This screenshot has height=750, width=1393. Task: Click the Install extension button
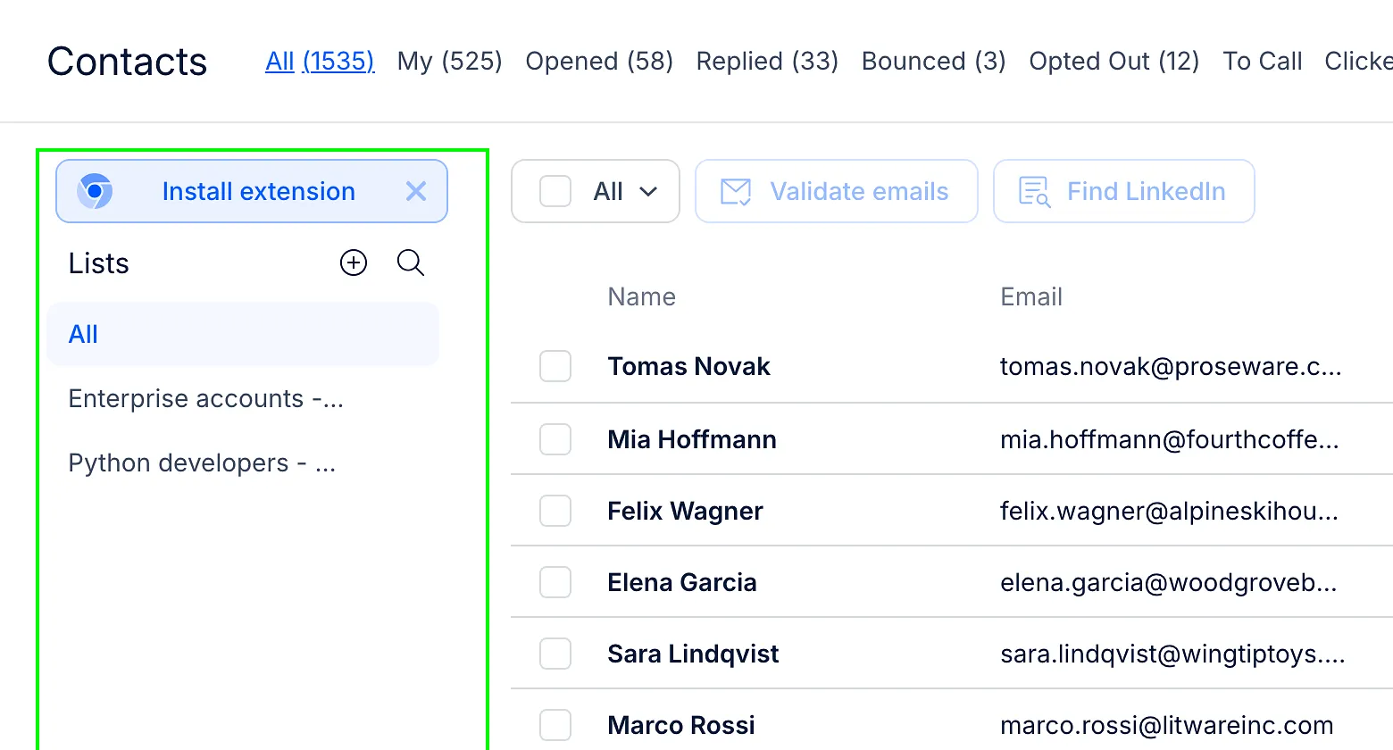252,191
